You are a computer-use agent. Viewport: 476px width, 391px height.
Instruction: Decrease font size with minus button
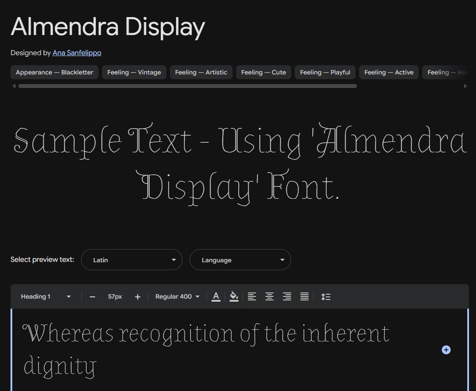pyautogui.click(x=92, y=297)
